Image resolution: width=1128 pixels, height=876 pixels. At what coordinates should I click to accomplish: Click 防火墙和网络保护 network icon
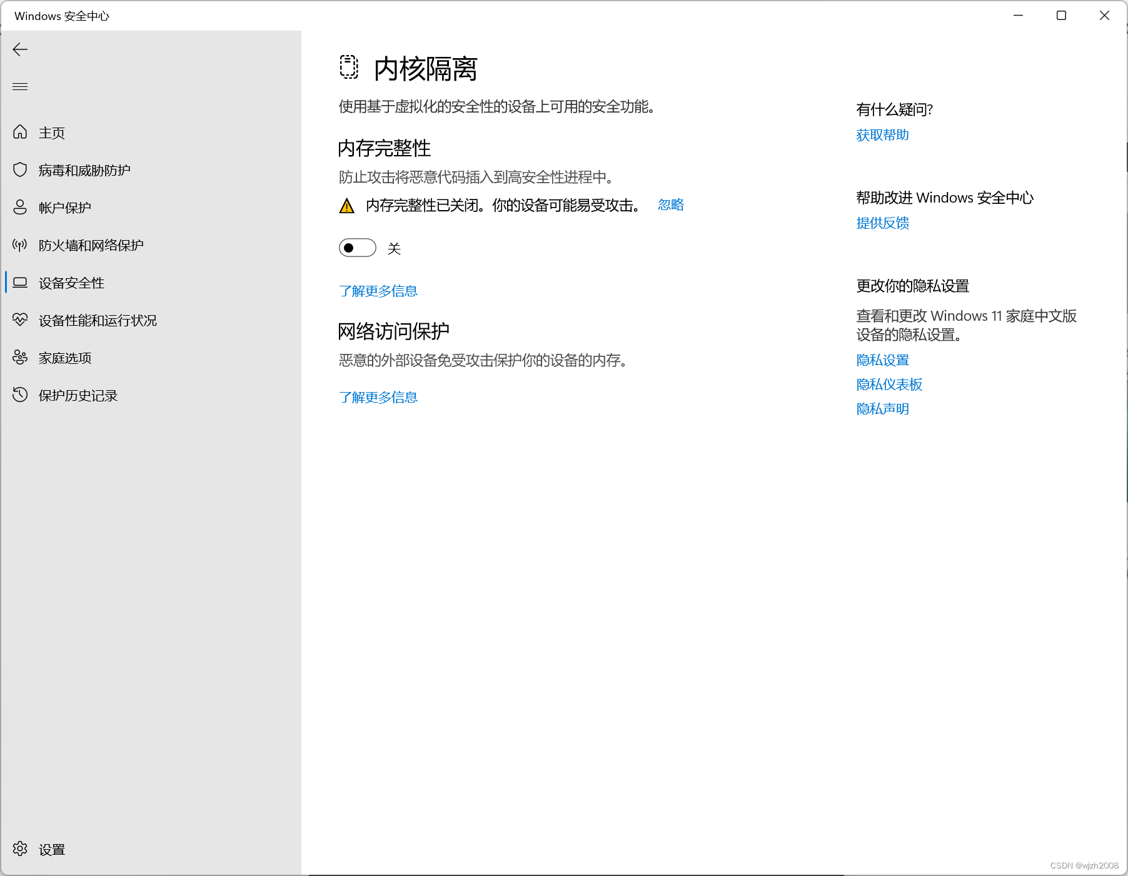pyautogui.click(x=19, y=244)
